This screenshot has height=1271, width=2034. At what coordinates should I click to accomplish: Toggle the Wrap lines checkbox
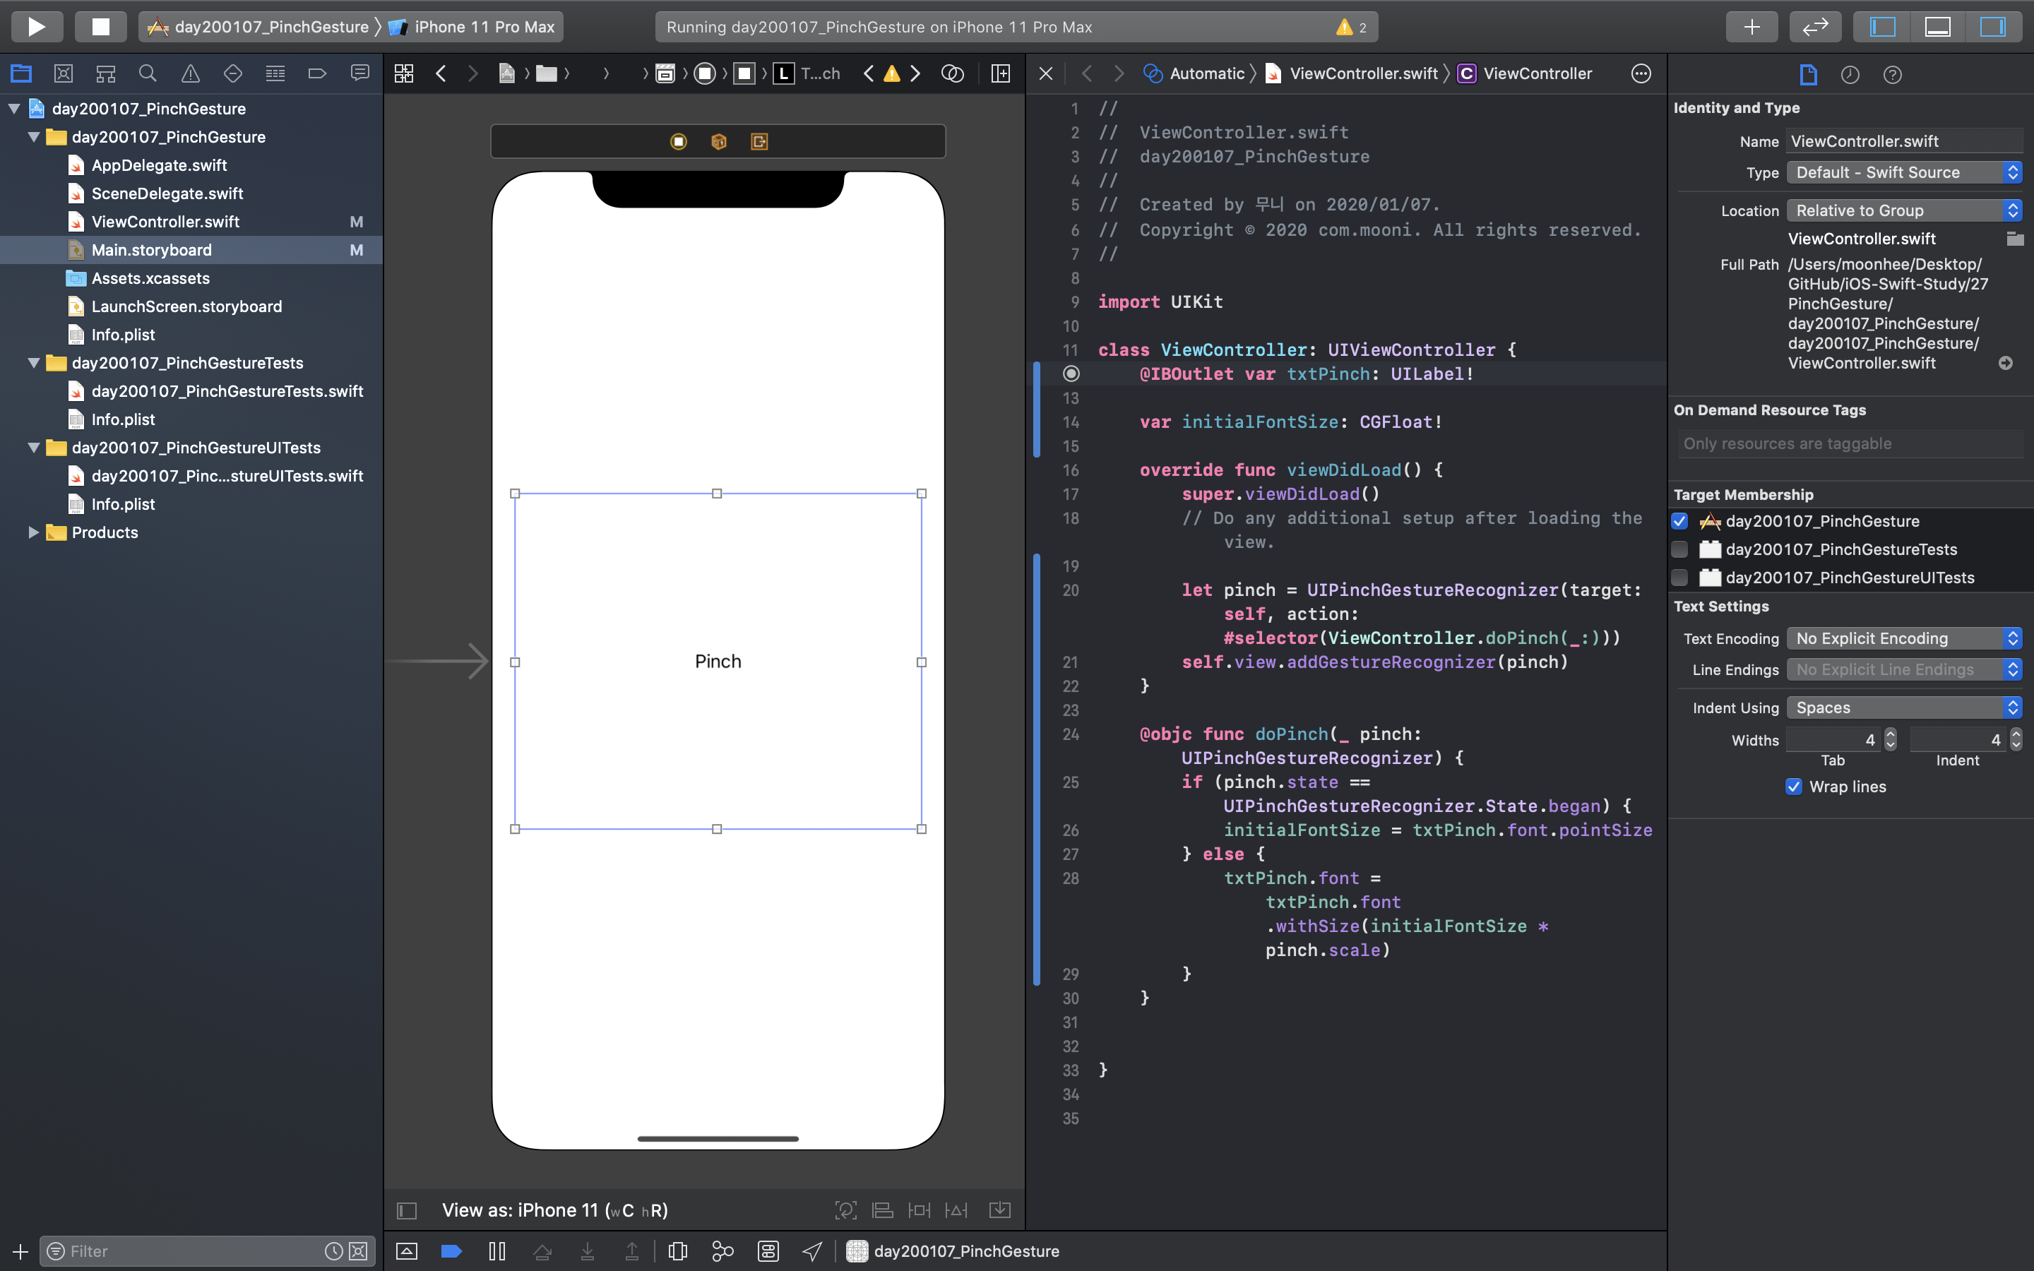point(1794,787)
